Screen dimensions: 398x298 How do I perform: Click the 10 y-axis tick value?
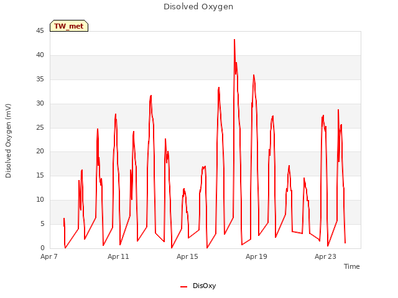(x=40, y=200)
